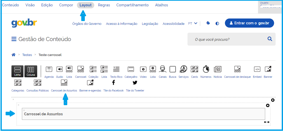Image resolution: width=283 pixels, height=131 pixels.
Task: Remove the inner column with its x
Action: [18, 105]
